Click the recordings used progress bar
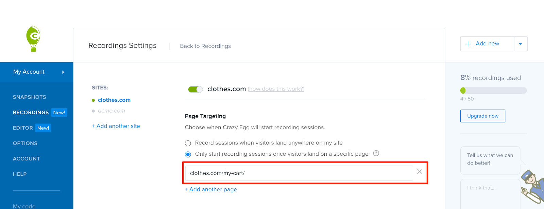544x209 pixels. coord(493,91)
